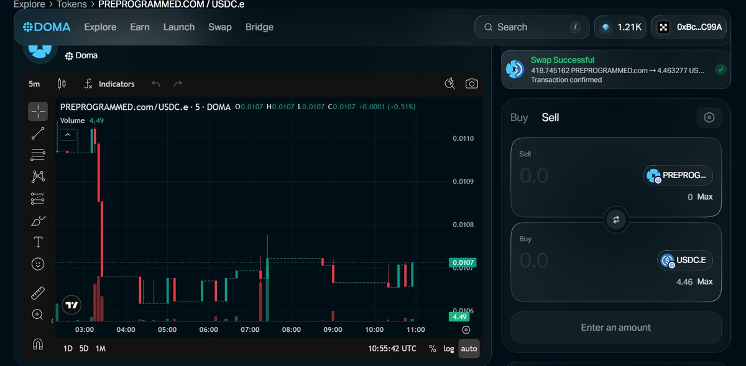The height and width of the screenshot is (366, 746).
Task: Set the chart range to 1M
Action: pyautogui.click(x=100, y=349)
